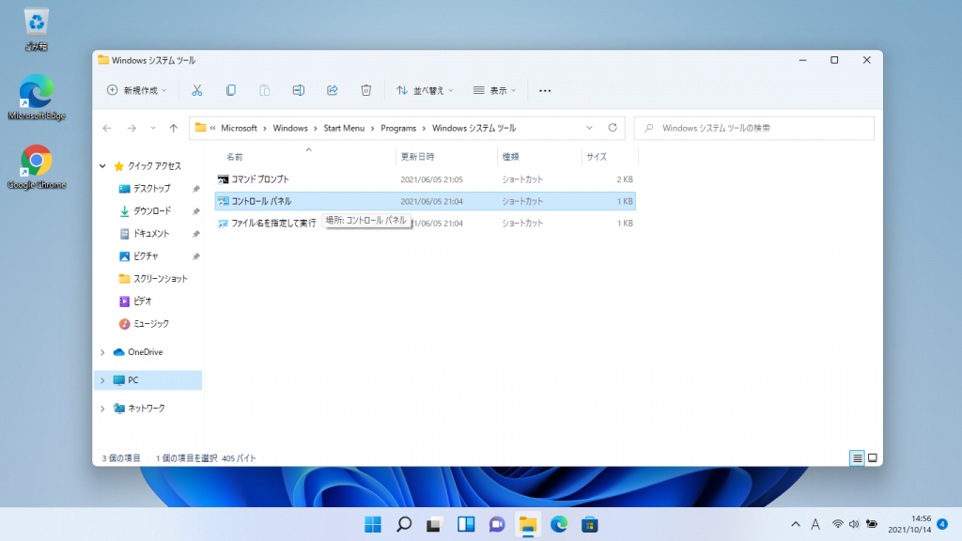Open taskbar Search magnifier
This screenshot has height=541, width=962.
pos(404,524)
